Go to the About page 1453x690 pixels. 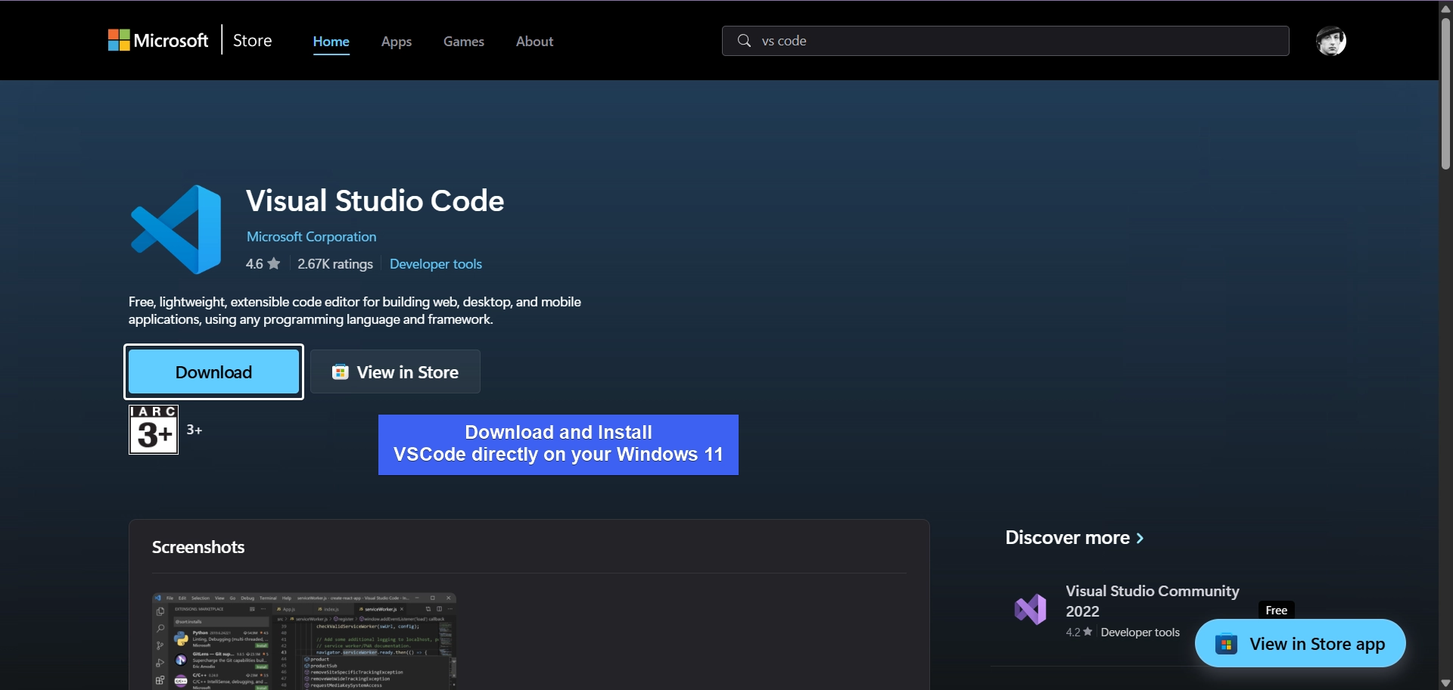tap(534, 42)
